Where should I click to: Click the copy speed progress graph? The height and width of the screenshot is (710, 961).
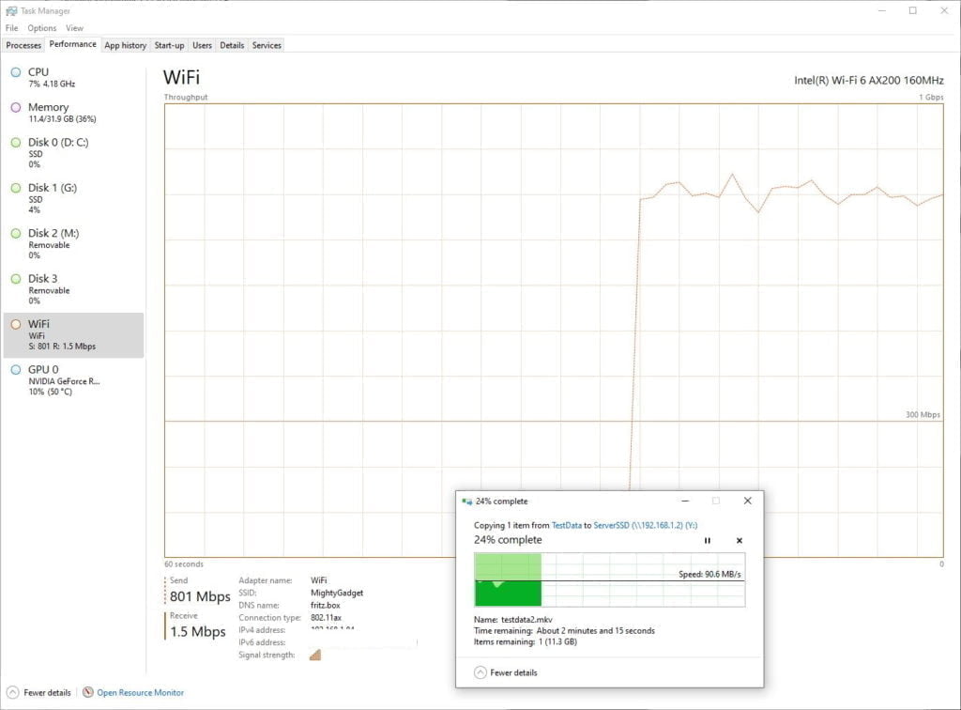pyautogui.click(x=610, y=579)
